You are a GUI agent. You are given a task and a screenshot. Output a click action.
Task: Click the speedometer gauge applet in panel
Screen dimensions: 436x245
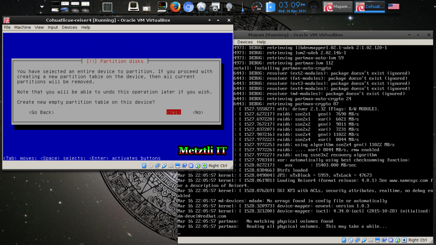pos(256,6)
